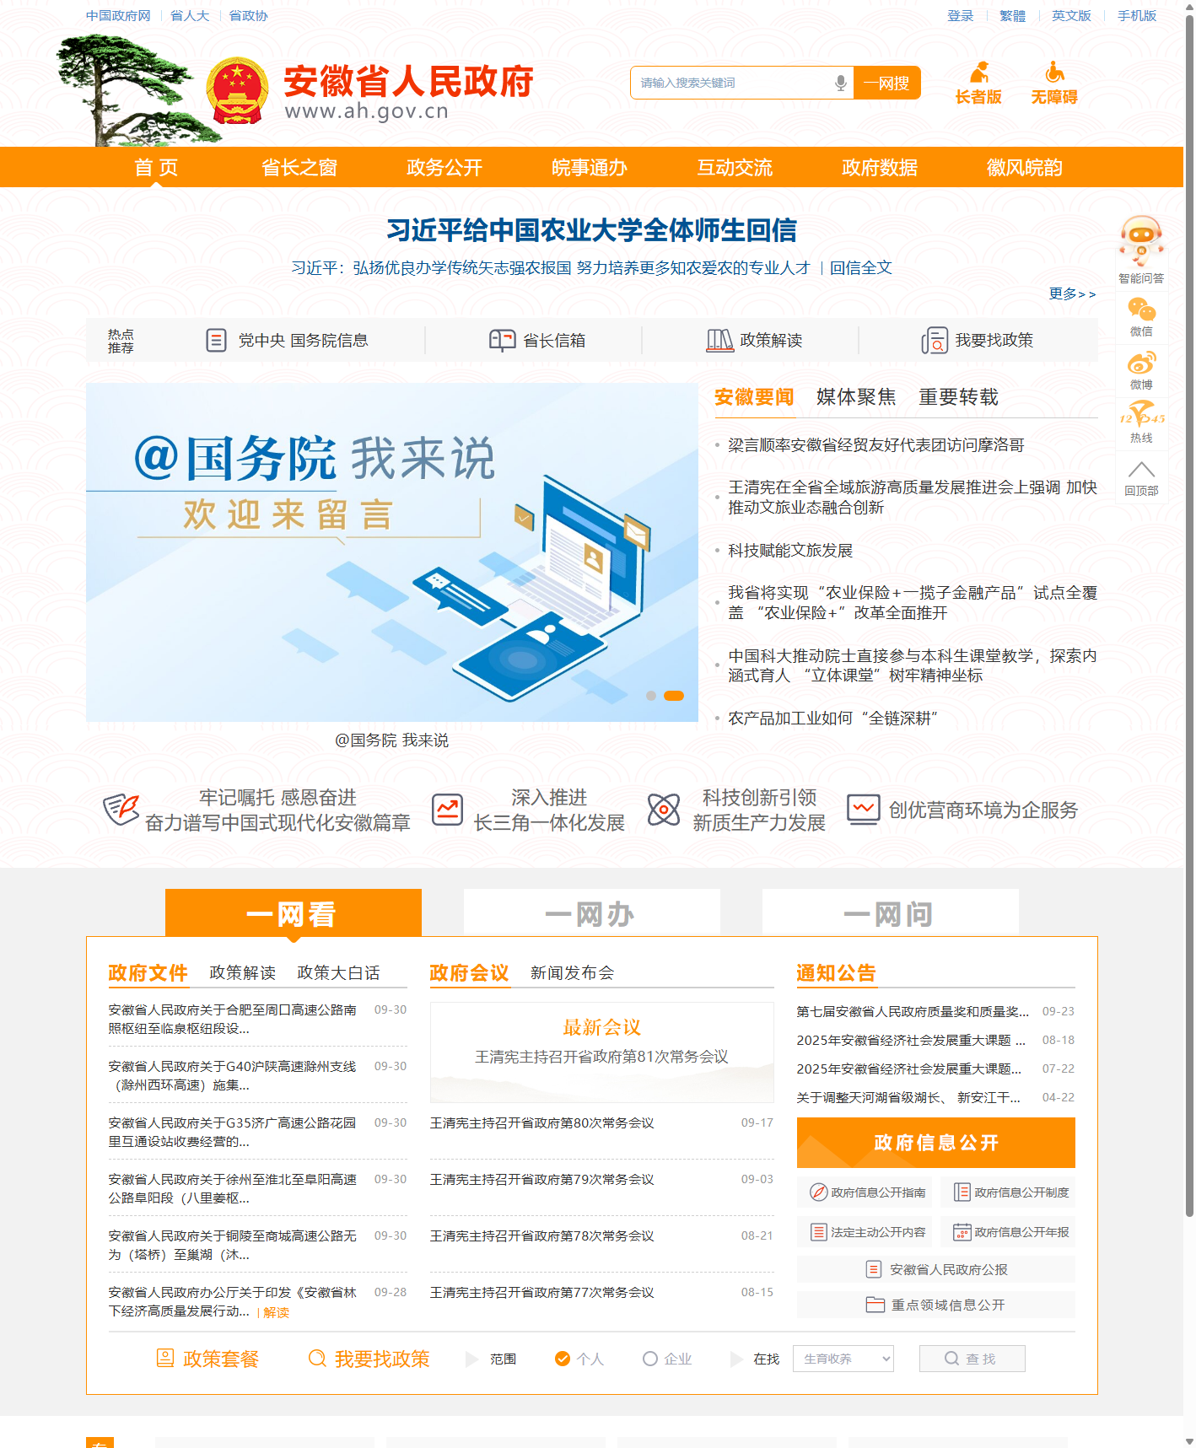Click the microphone voice search icon

[x=840, y=83]
